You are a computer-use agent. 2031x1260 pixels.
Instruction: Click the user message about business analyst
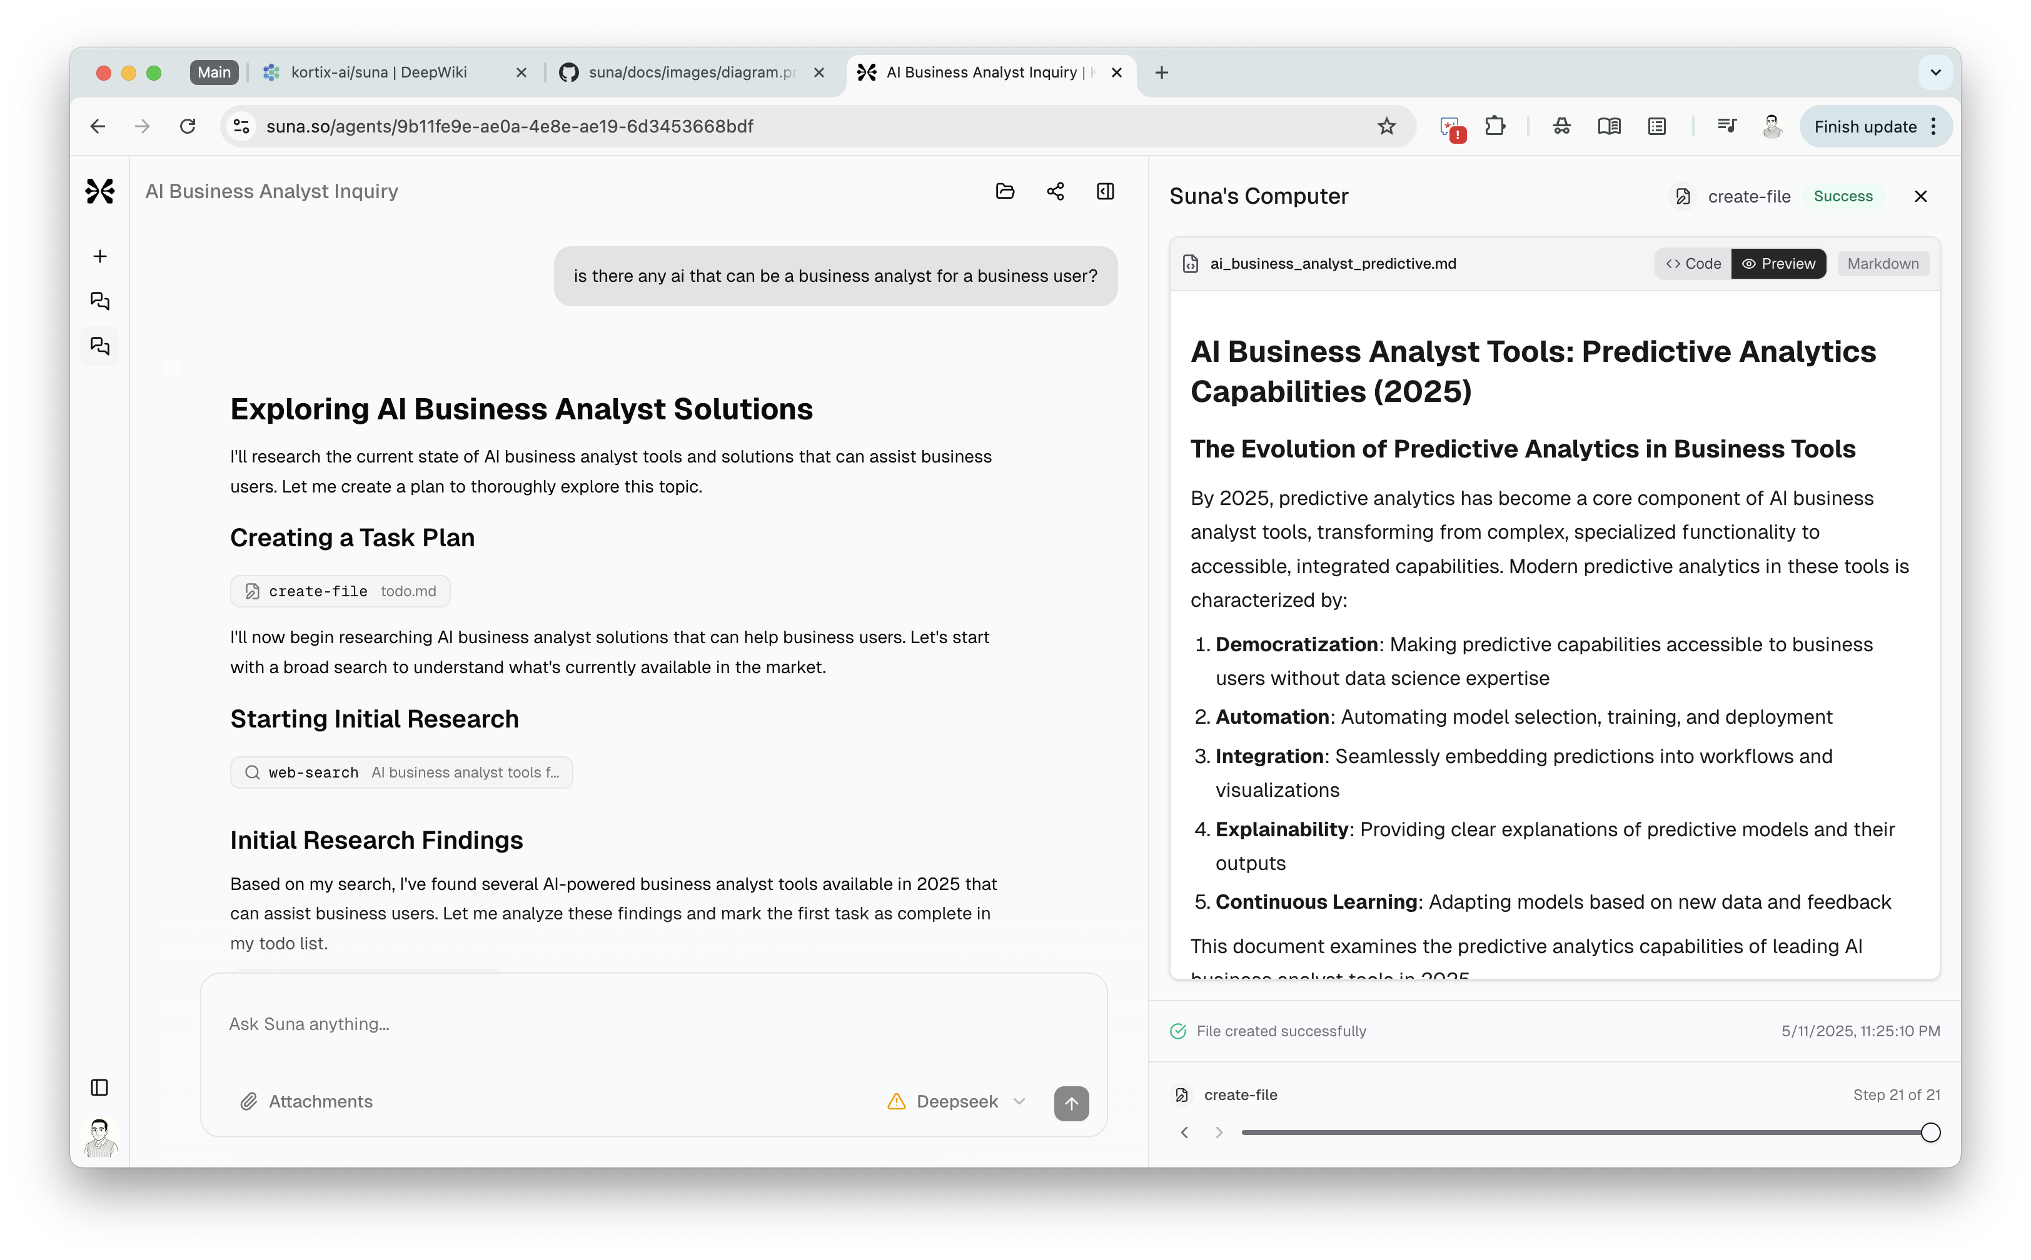point(835,276)
